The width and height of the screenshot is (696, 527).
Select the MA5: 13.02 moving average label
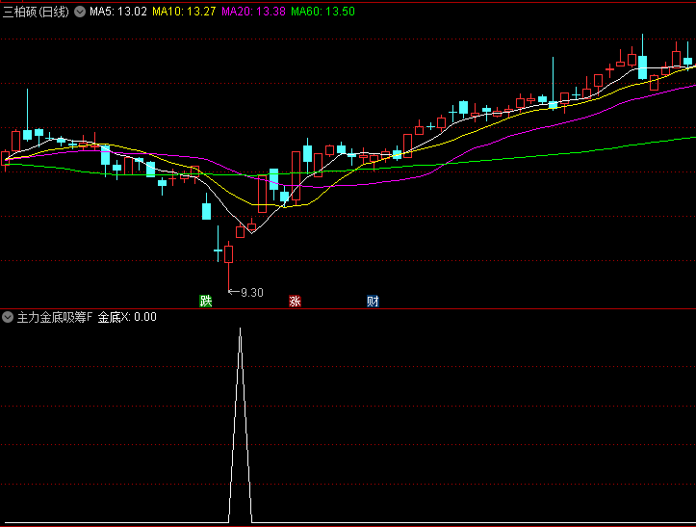118,12
